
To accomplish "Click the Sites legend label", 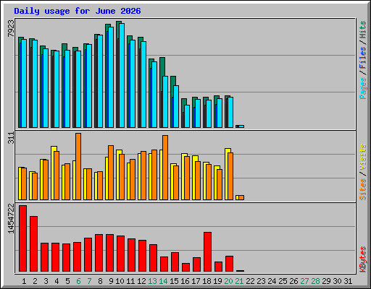I will click(x=362, y=189).
